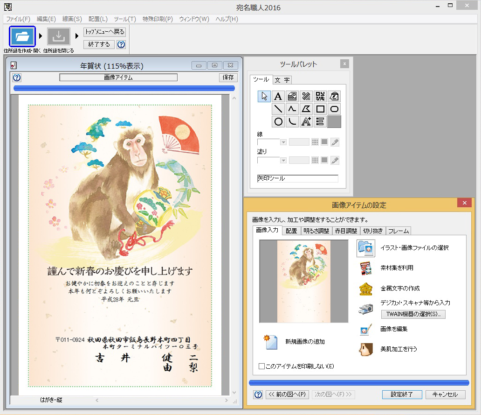
Task: Switch to the 赤目調整 tab
Action: tap(346, 231)
